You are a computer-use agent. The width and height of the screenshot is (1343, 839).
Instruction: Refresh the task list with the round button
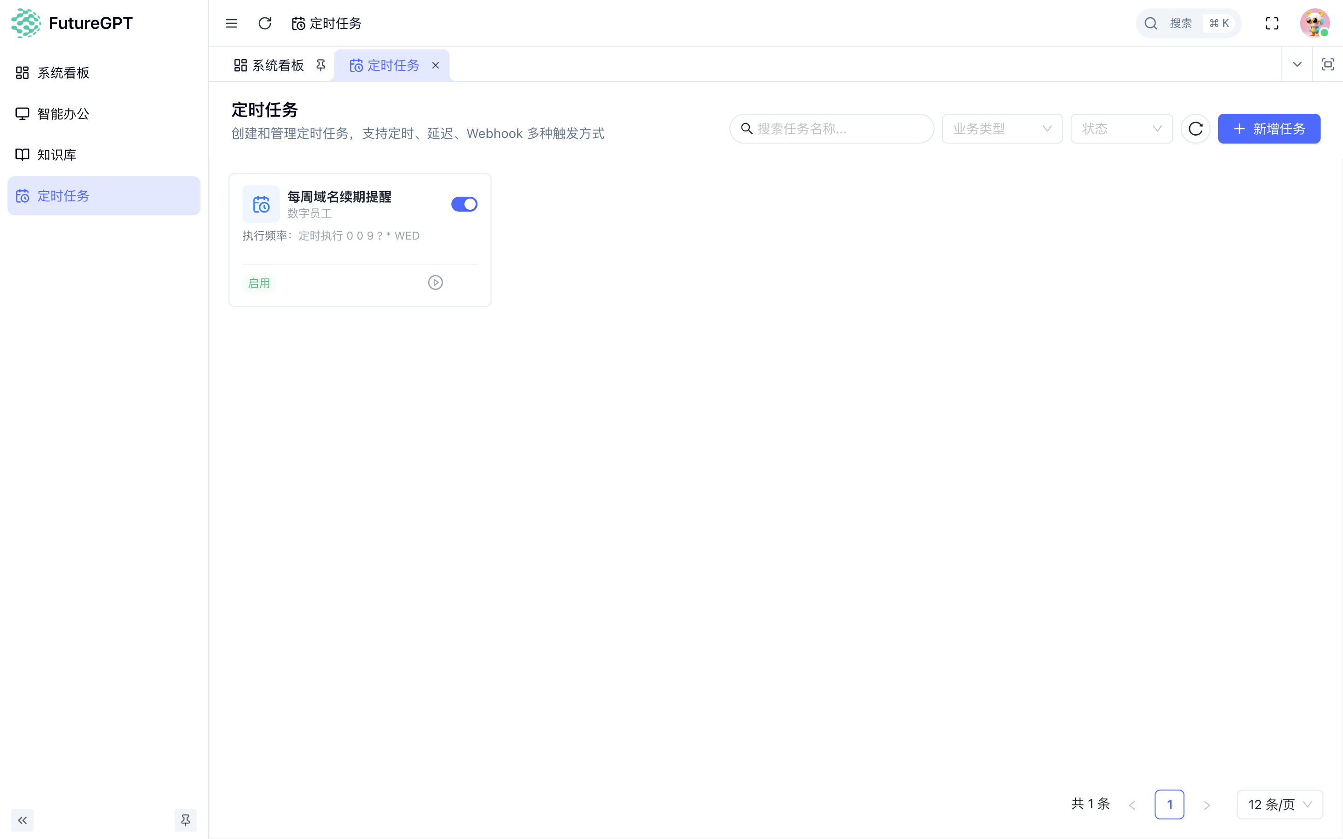click(x=1195, y=129)
